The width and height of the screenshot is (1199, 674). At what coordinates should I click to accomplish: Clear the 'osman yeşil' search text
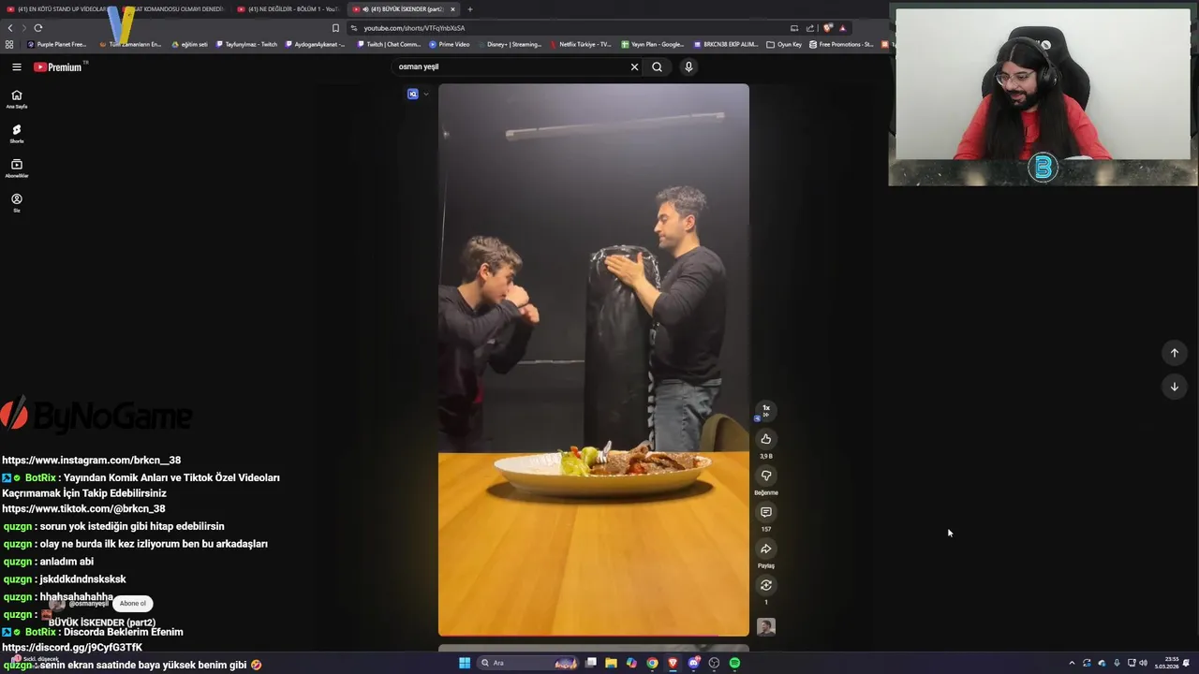[634, 66]
